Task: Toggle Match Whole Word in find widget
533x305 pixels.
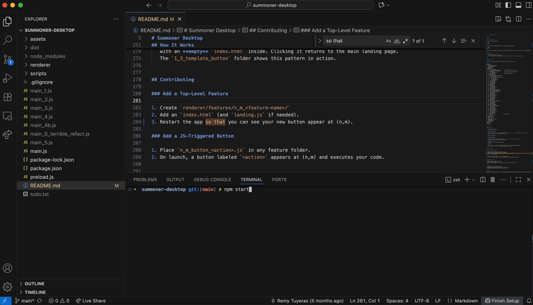Action: click(397, 41)
